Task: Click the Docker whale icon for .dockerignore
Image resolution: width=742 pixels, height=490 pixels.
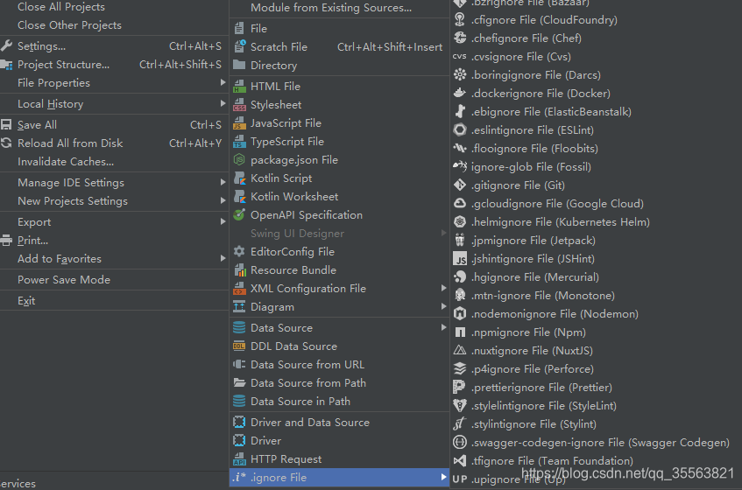Action: (x=460, y=94)
